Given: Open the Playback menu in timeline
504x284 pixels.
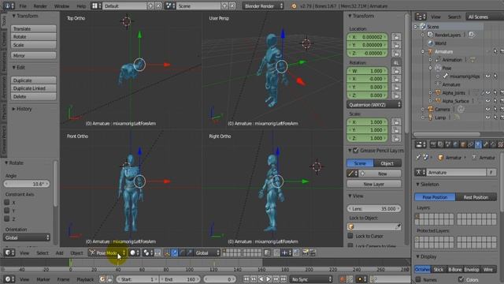Looking at the screenshot, I should tap(85, 279).
